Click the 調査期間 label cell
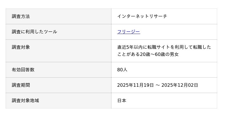The width and height of the screenshot is (228, 117). click(21, 85)
